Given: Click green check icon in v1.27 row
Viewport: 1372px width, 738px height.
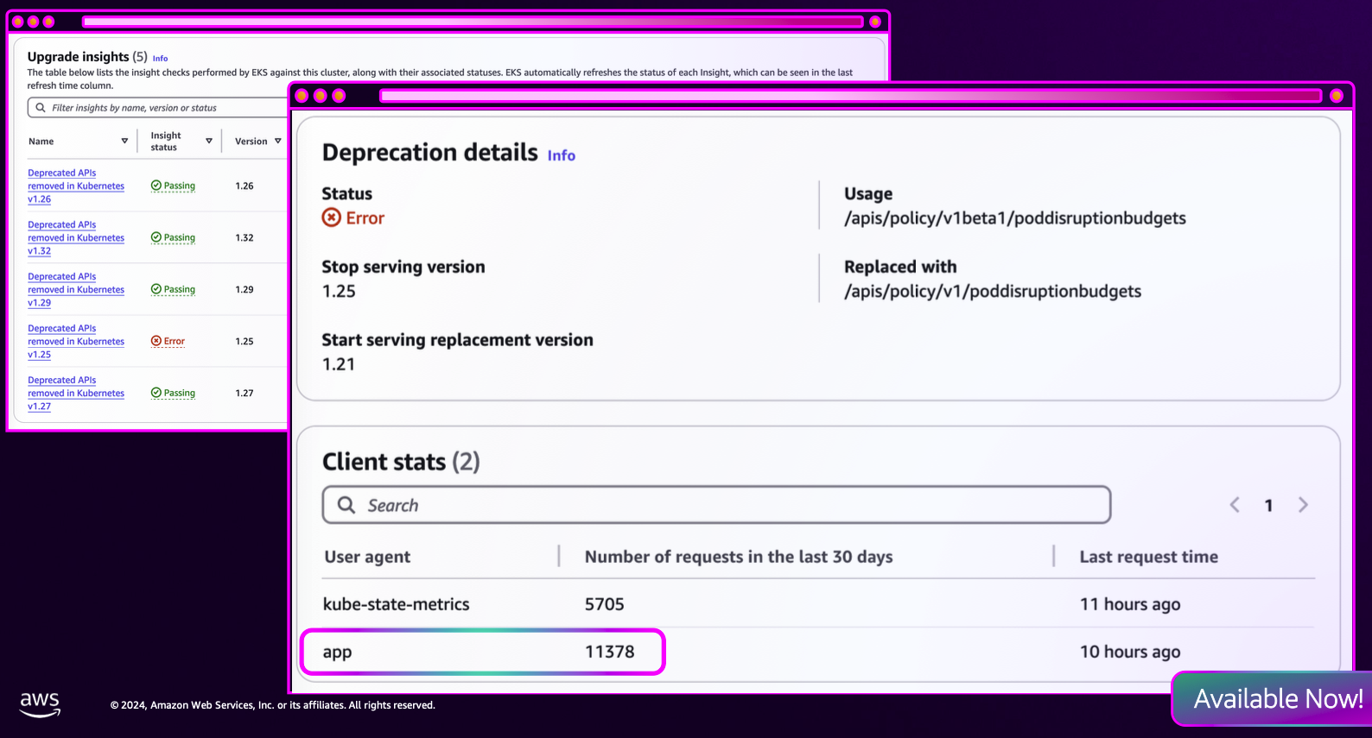Looking at the screenshot, I should pyautogui.click(x=156, y=393).
